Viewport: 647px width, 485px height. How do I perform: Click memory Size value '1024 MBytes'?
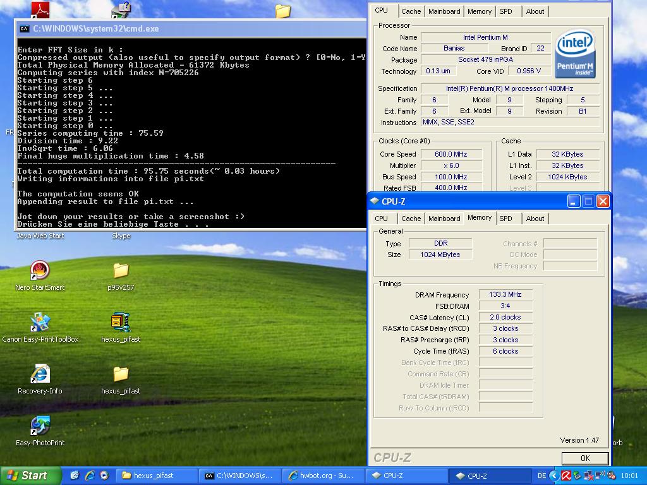[440, 254]
